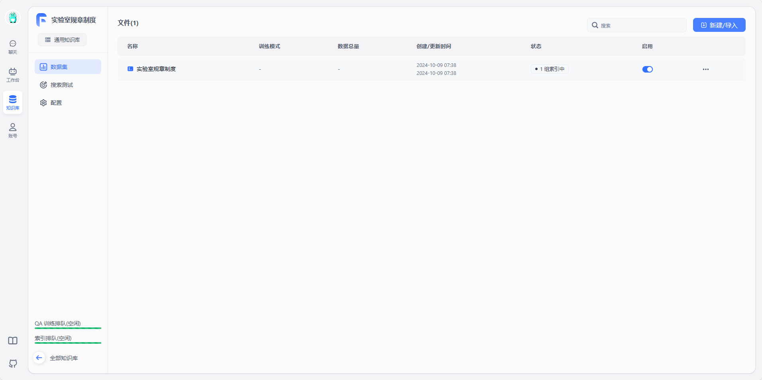Click the 启用 column header

click(x=647, y=46)
